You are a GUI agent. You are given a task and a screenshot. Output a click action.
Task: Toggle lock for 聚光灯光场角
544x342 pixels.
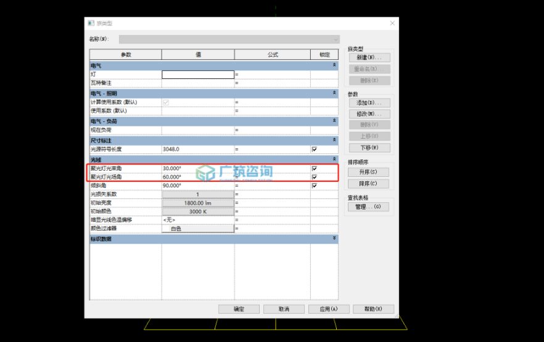(x=315, y=177)
